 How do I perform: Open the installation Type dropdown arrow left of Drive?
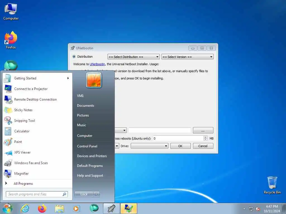(117, 146)
